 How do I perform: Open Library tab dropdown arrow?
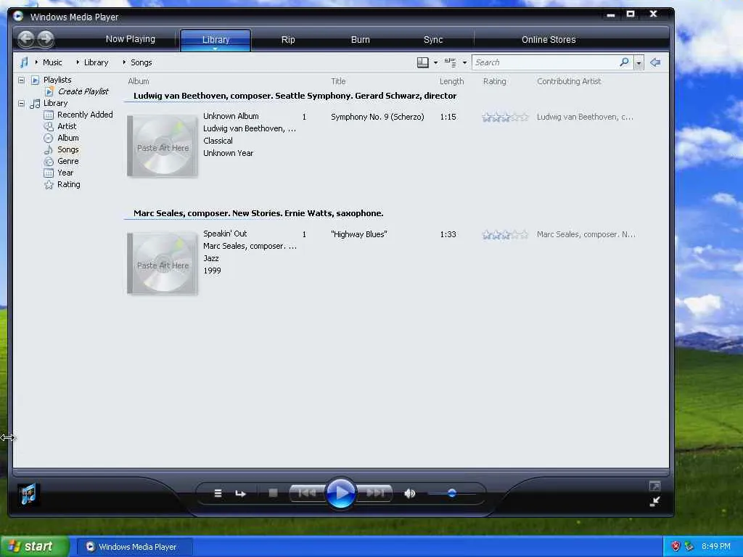tap(215, 49)
